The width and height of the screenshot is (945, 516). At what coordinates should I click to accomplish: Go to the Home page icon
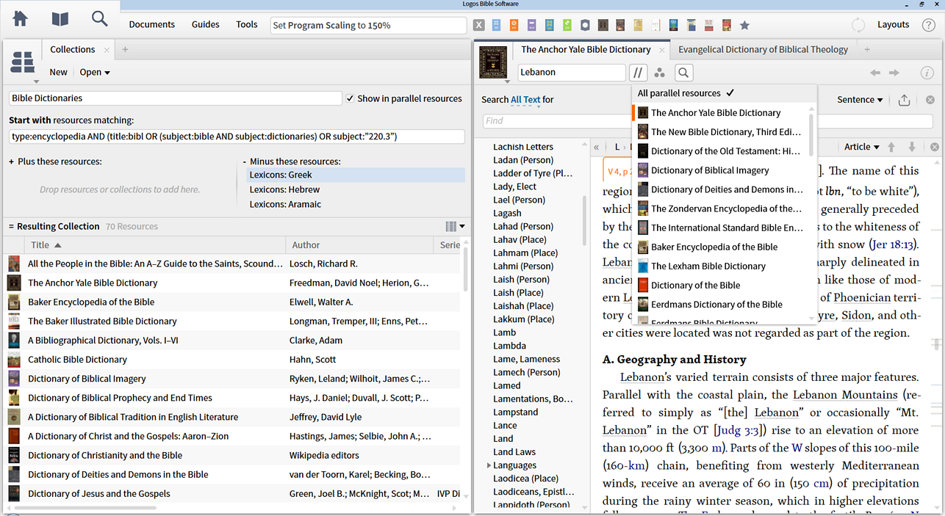click(x=21, y=18)
